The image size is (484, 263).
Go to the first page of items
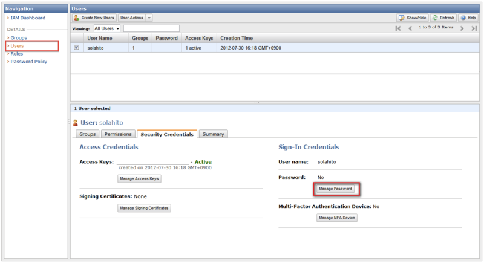[398, 28]
